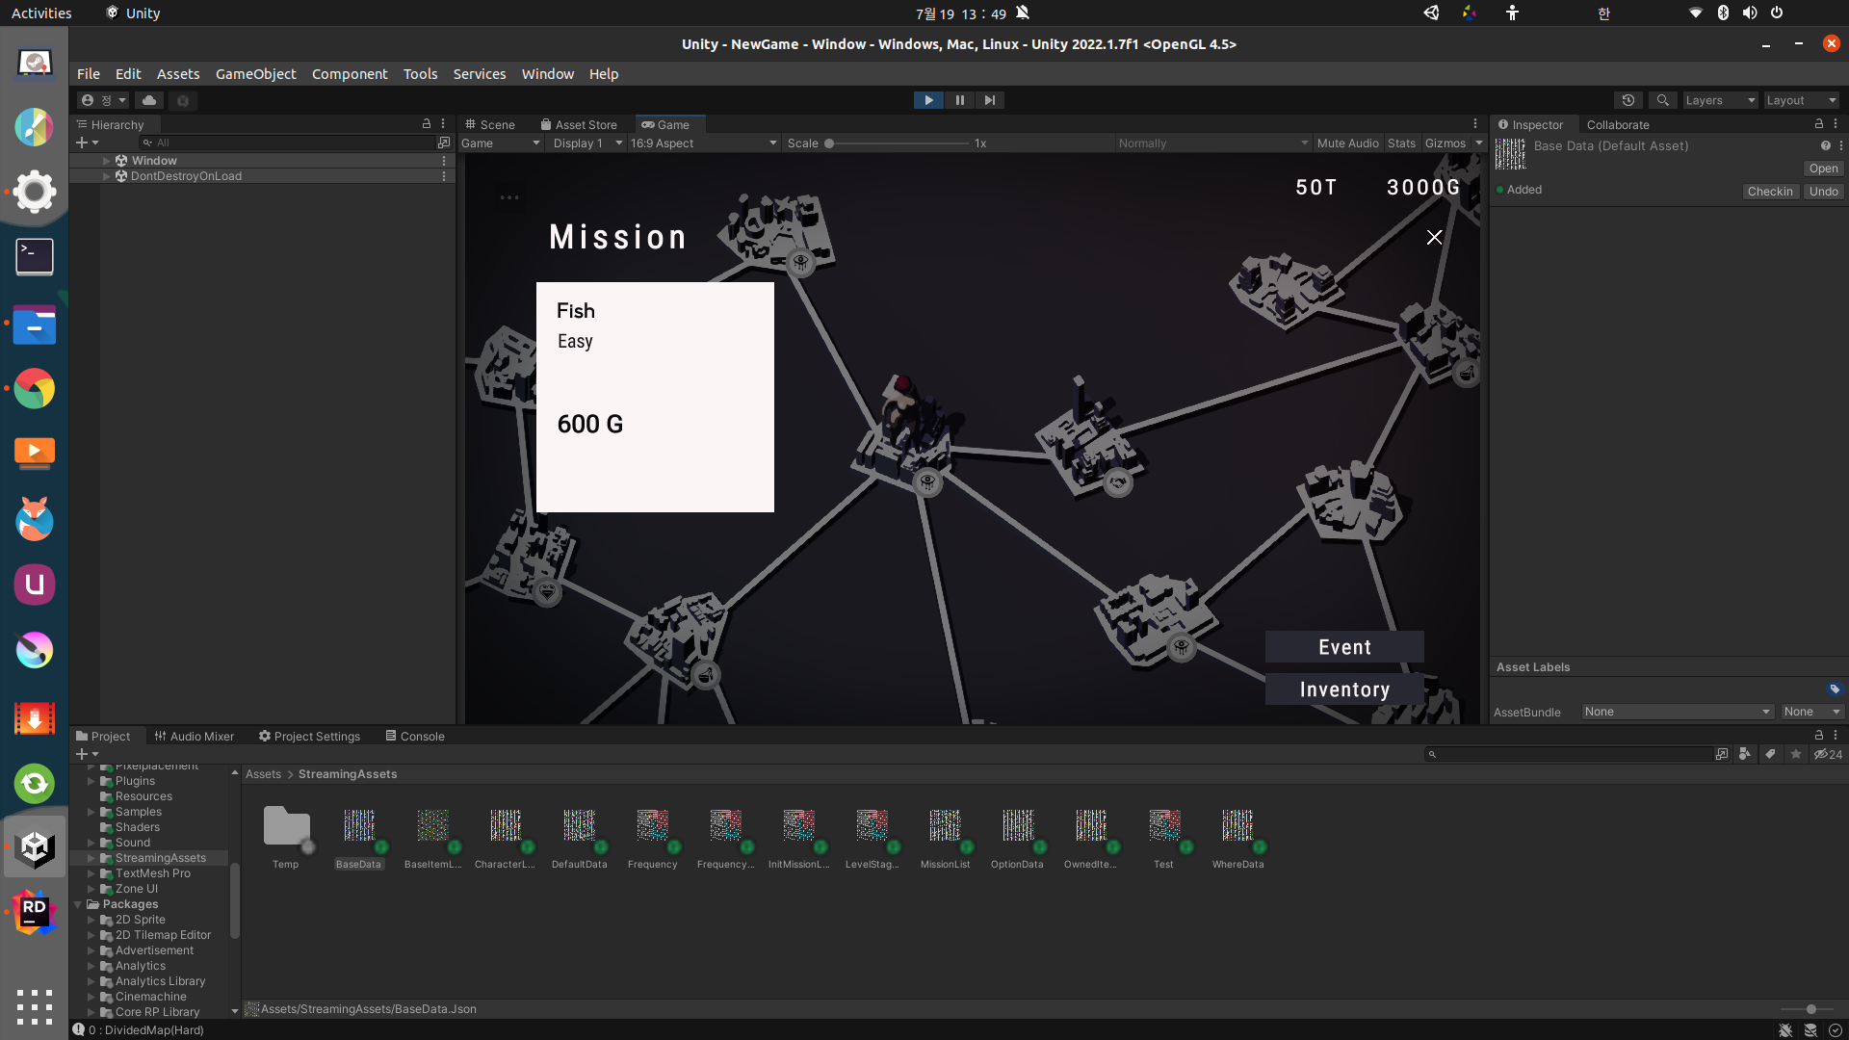
Task: Click the Open button in the Inspector
Action: click(x=1823, y=169)
